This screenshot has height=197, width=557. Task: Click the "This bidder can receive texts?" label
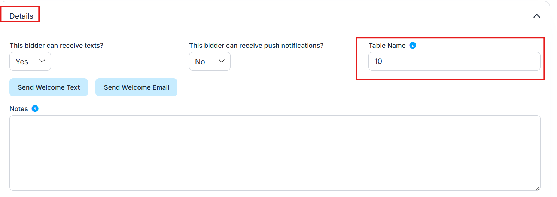tap(56, 46)
